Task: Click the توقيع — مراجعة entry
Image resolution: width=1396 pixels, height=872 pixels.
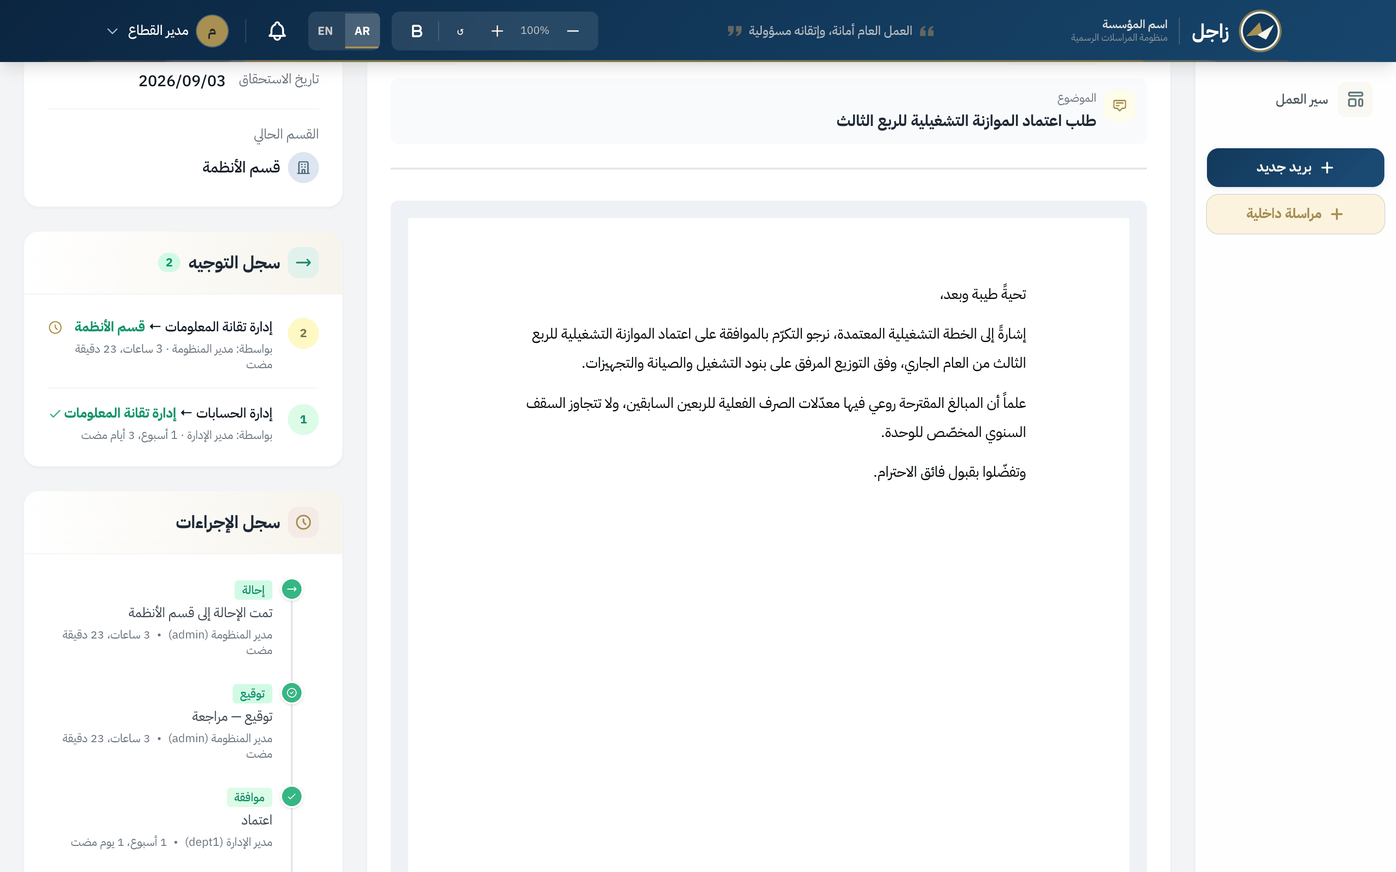Action: pyautogui.click(x=232, y=716)
